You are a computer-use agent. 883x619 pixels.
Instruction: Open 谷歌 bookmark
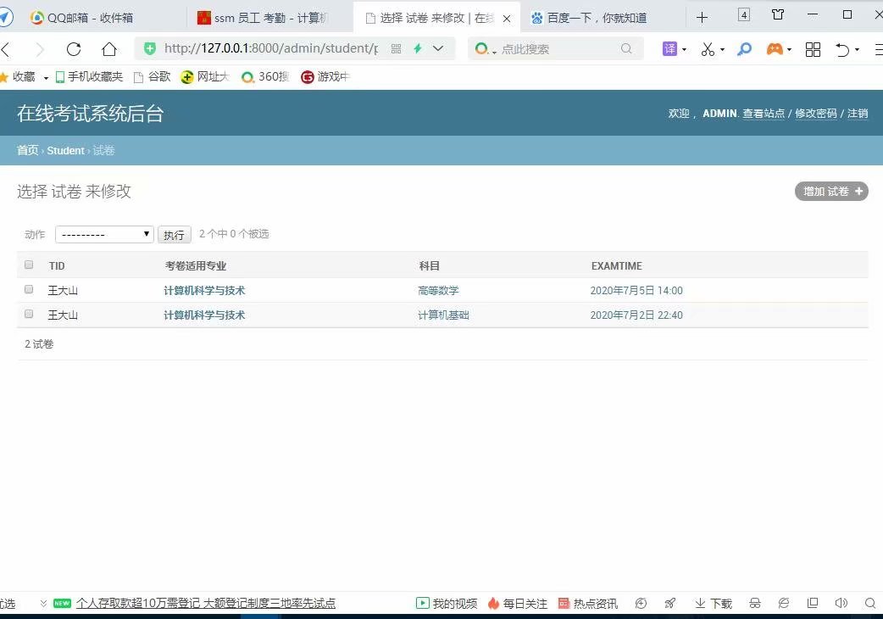coord(152,76)
